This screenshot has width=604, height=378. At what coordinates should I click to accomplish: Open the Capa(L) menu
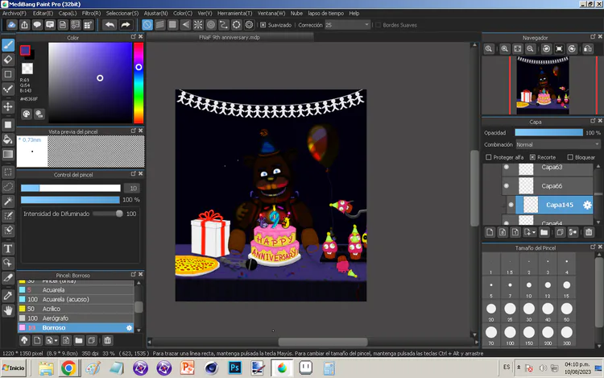coord(68,13)
